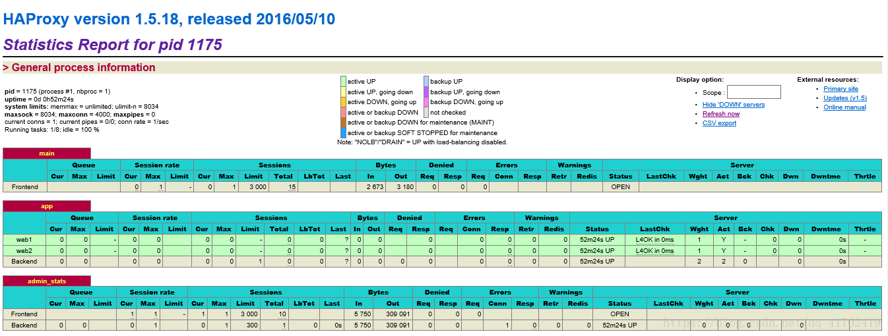The height and width of the screenshot is (336, 888).
Task: Click the app table LastChk column header
Action: coord(654,229)
